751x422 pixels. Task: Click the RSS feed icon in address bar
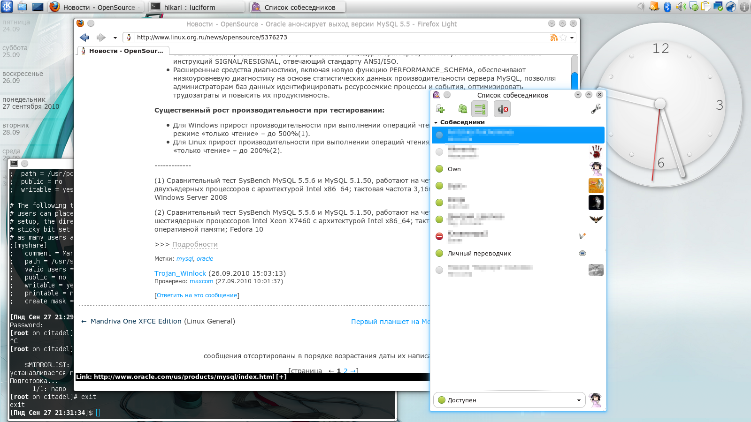[x=554, y=38]
